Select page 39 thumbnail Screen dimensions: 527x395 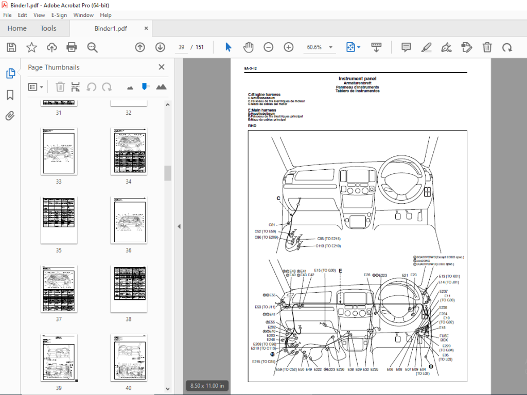tap(59, 358)
